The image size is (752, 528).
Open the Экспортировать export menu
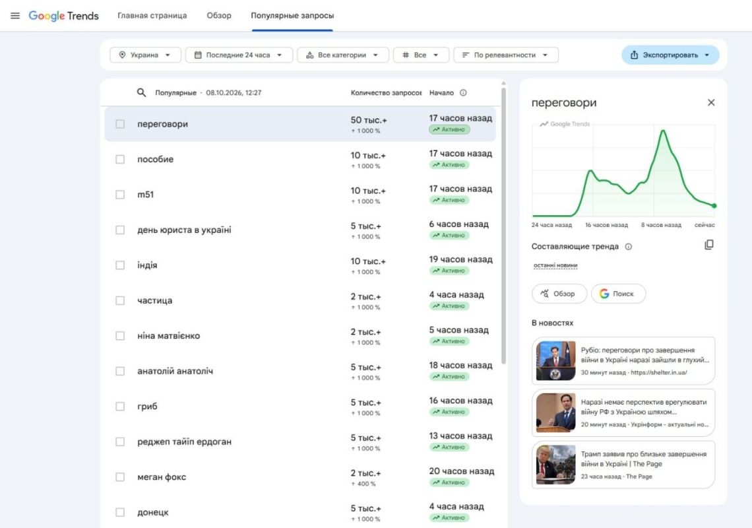coord(670,55)
